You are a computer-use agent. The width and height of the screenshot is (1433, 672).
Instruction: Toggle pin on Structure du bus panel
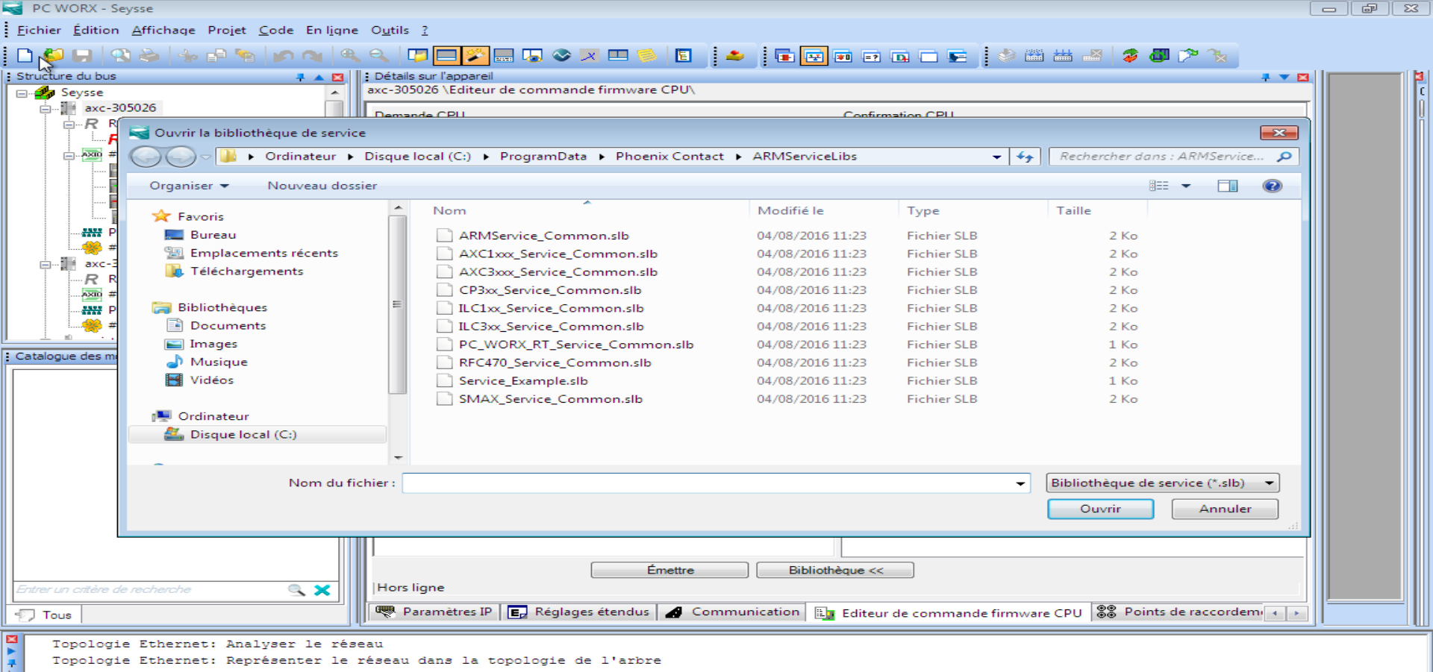300,77
